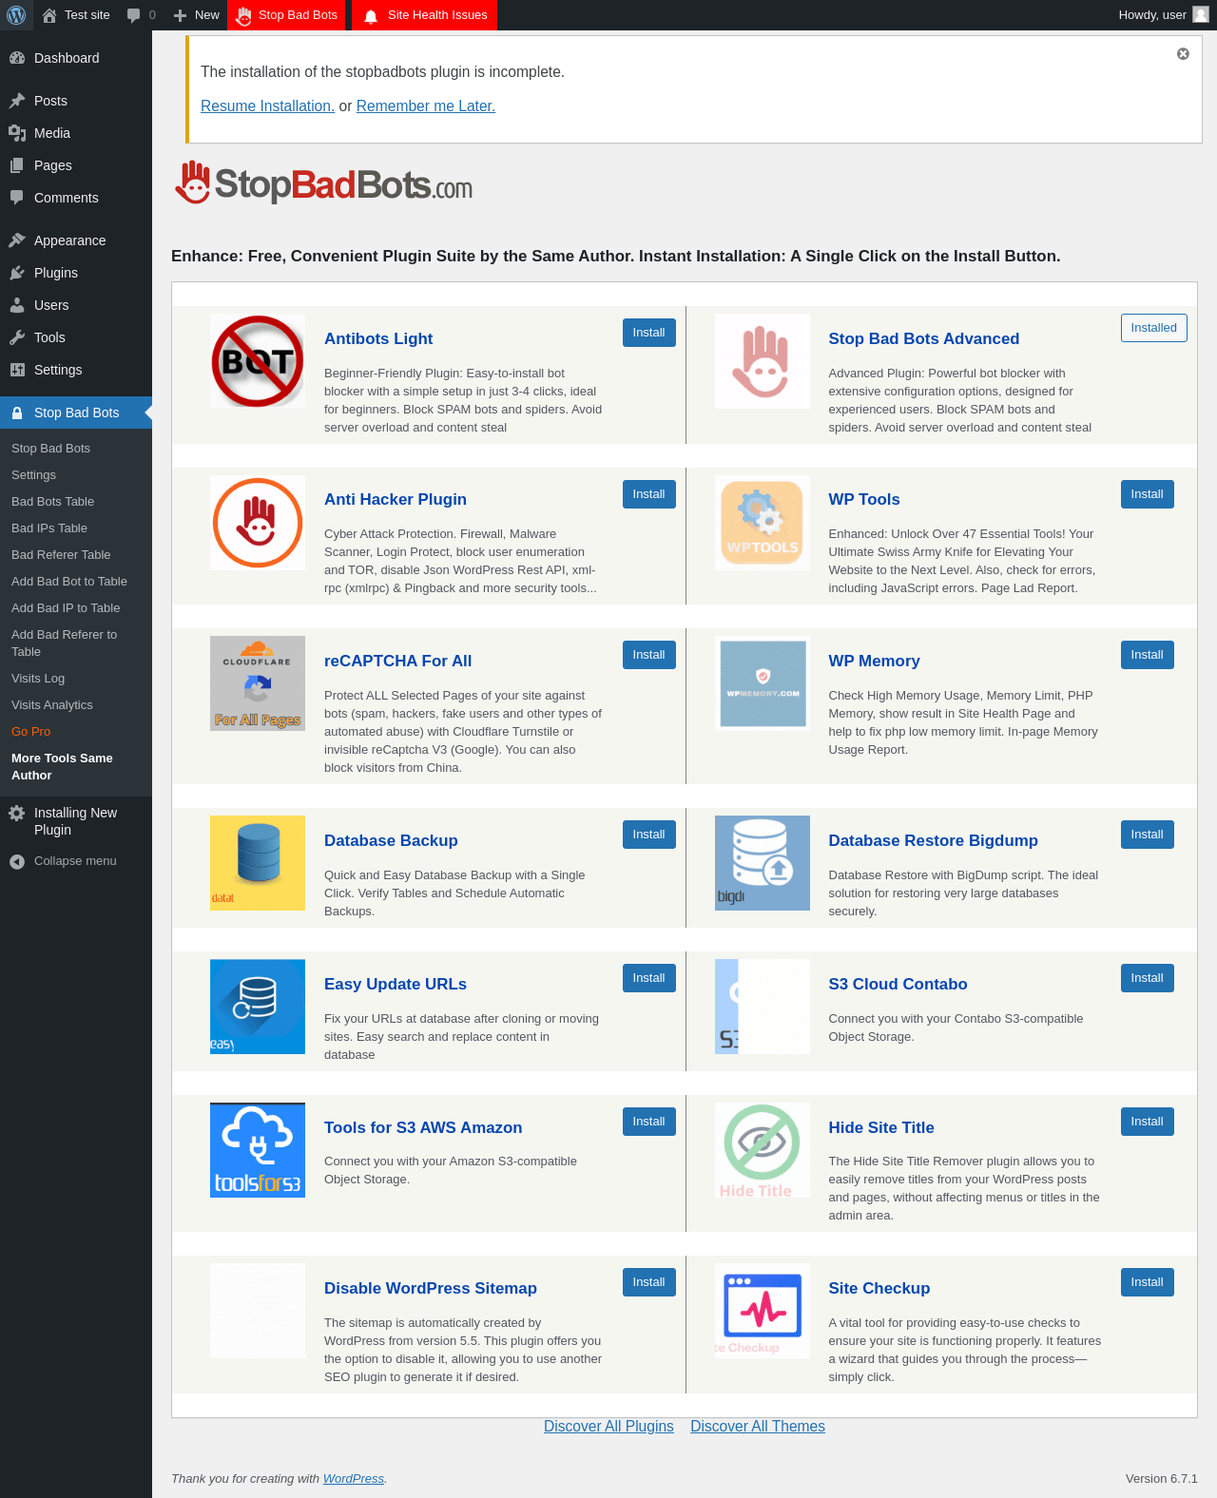Click the Easy Update URLs icon
Image resolution: width=1217 pixels, height=1498 pixels.
[x=258, y=1007]
